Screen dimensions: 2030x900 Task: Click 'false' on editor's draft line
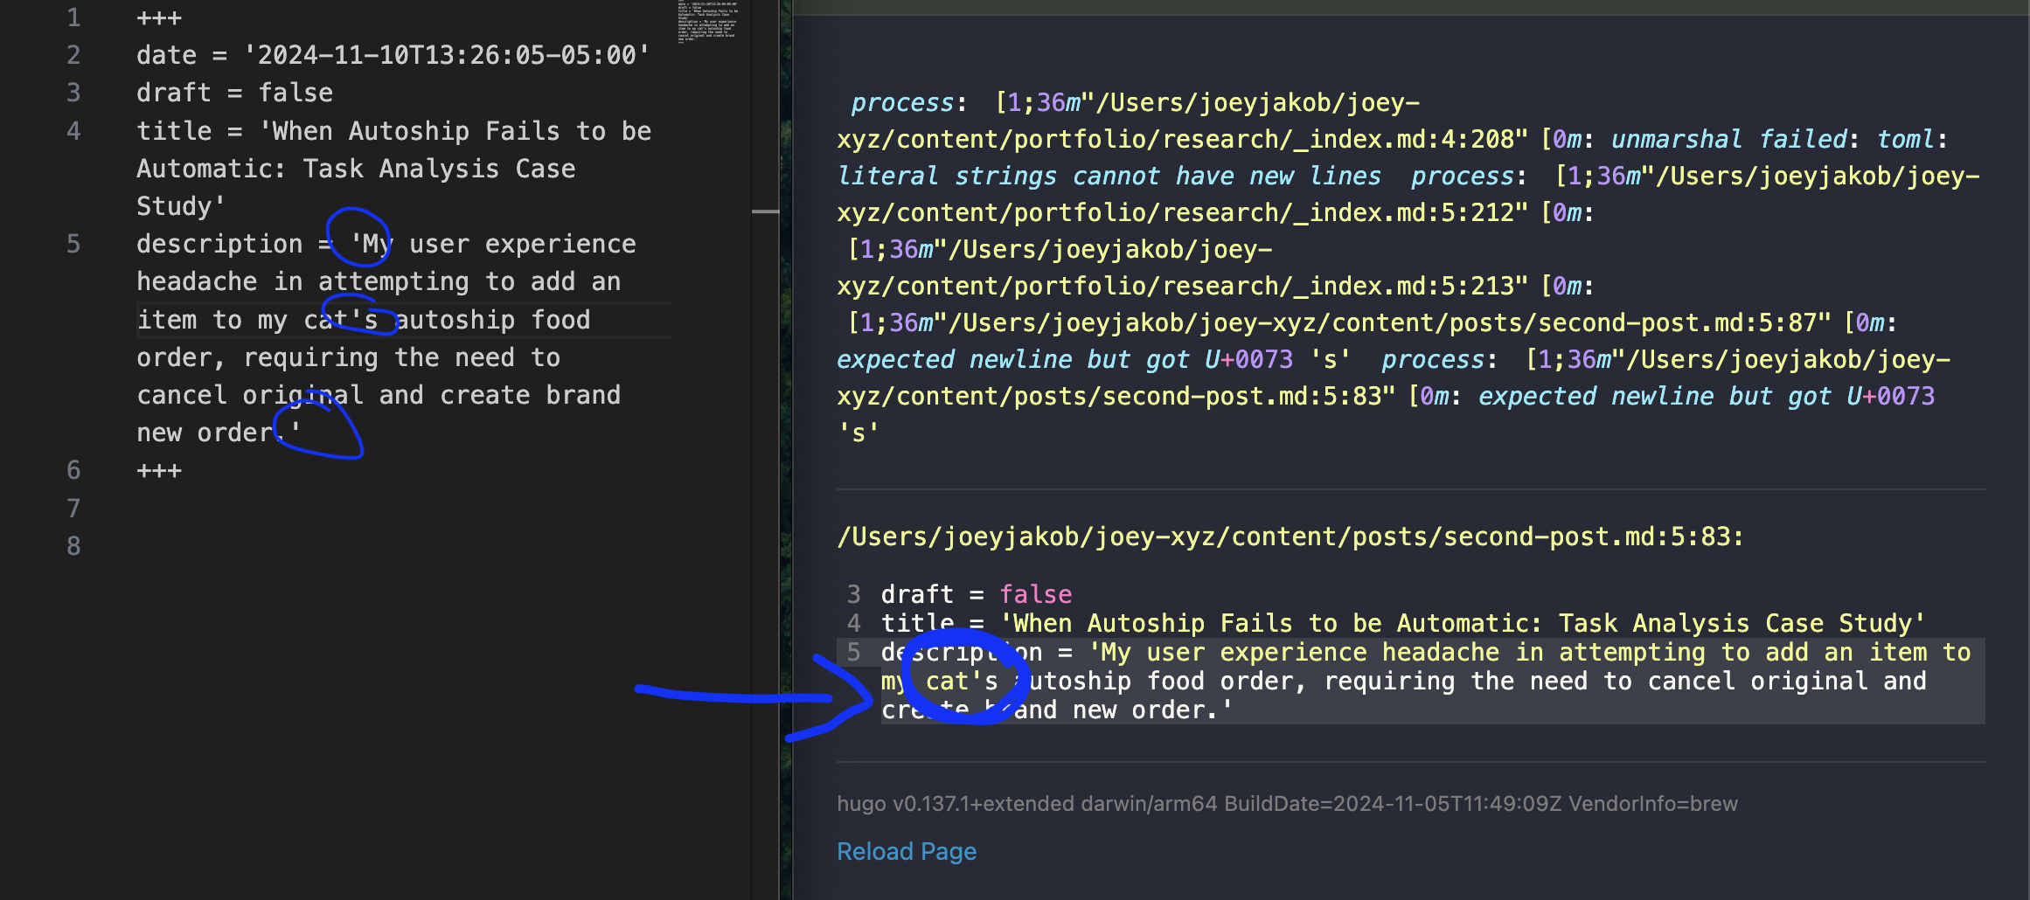click(x=295, y=93)
